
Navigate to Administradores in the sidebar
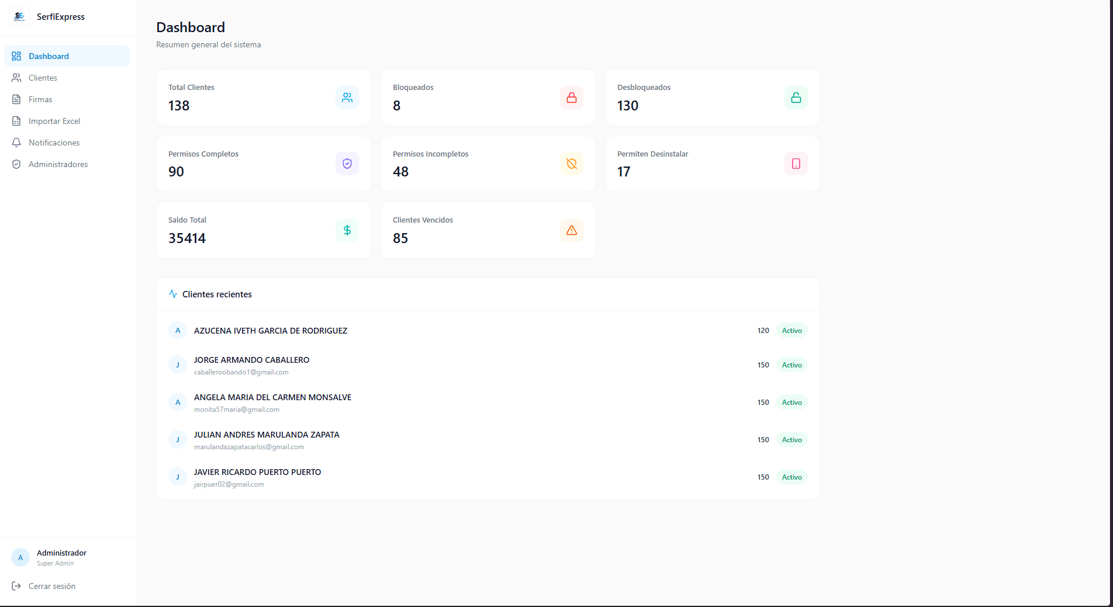click(x=58, y=164)
